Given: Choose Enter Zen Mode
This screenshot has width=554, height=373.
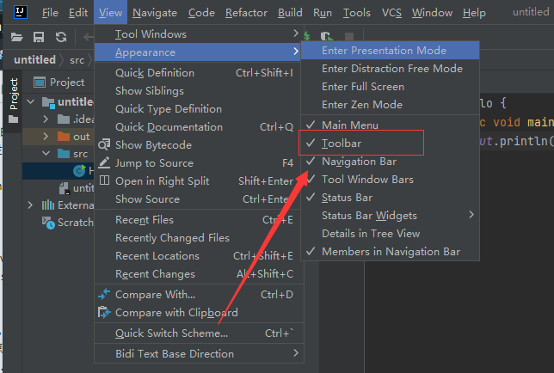Looking at the screenshot, I should tap(390, 105).
